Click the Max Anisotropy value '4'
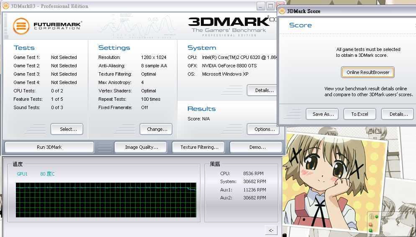The width and height of the screenshot is (416, 237). [x=142, y=82]
